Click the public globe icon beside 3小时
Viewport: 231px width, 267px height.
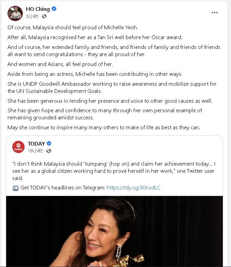[x=44, y=16]
